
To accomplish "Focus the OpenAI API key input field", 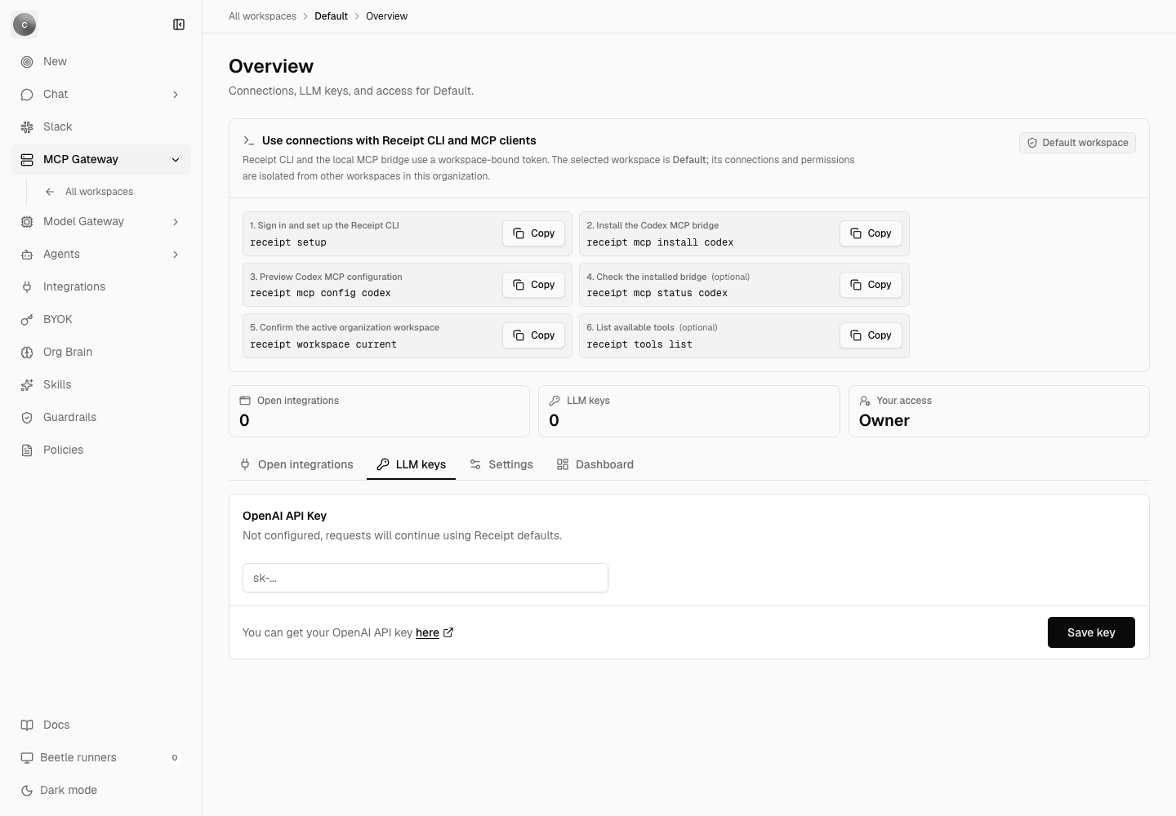I will click(425, 578).
